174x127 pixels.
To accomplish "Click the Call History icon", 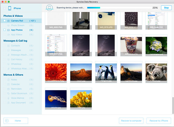I will pyautogui.click(x=8, y=59).
